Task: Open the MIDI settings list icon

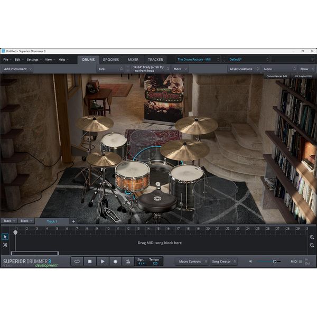Action: (x=301, y=262)
